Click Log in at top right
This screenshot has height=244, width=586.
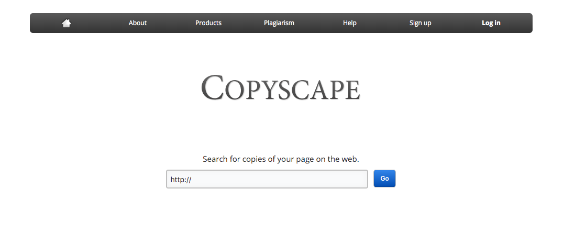coord(491,23)
